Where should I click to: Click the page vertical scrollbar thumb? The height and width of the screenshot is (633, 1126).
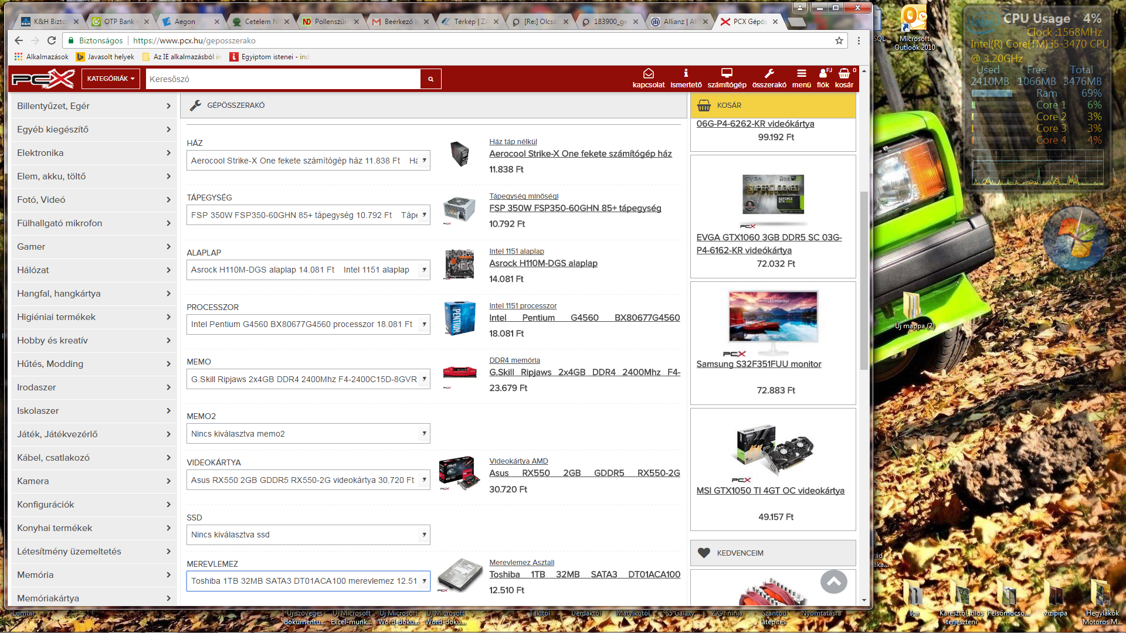[x=864, y=280]
